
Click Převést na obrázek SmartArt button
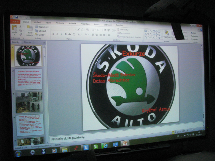coord(129,37)
